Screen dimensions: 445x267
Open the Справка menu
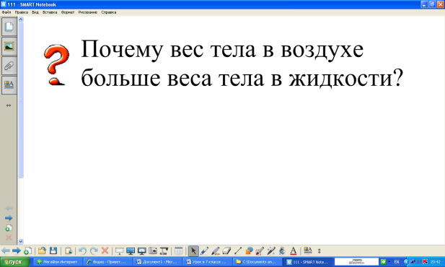click(x=109, y=12)
